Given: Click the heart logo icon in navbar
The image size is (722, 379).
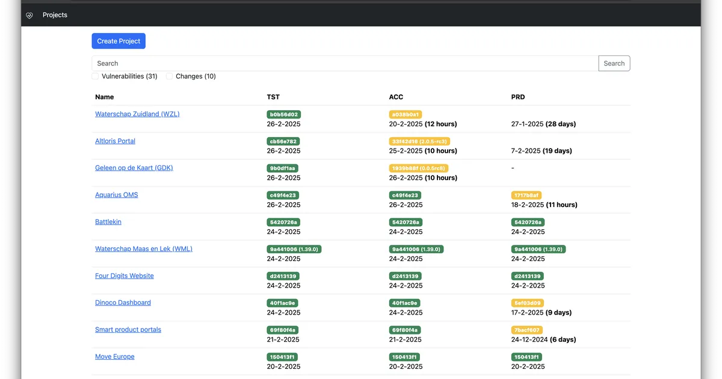Looking at the screenshot, I should click(29, 16).
